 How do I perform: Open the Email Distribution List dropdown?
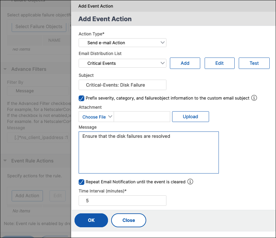pyautogui.click(x=122, y=63)
